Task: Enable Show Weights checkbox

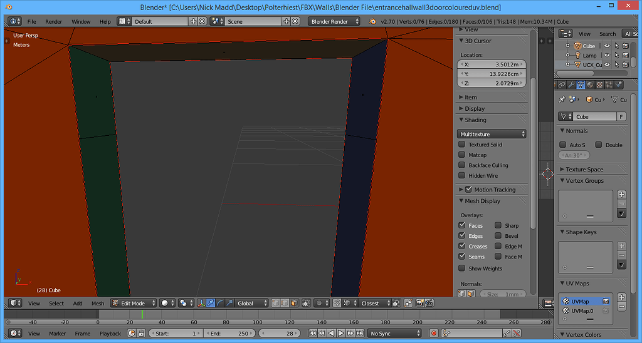Action: pos(462,268)
